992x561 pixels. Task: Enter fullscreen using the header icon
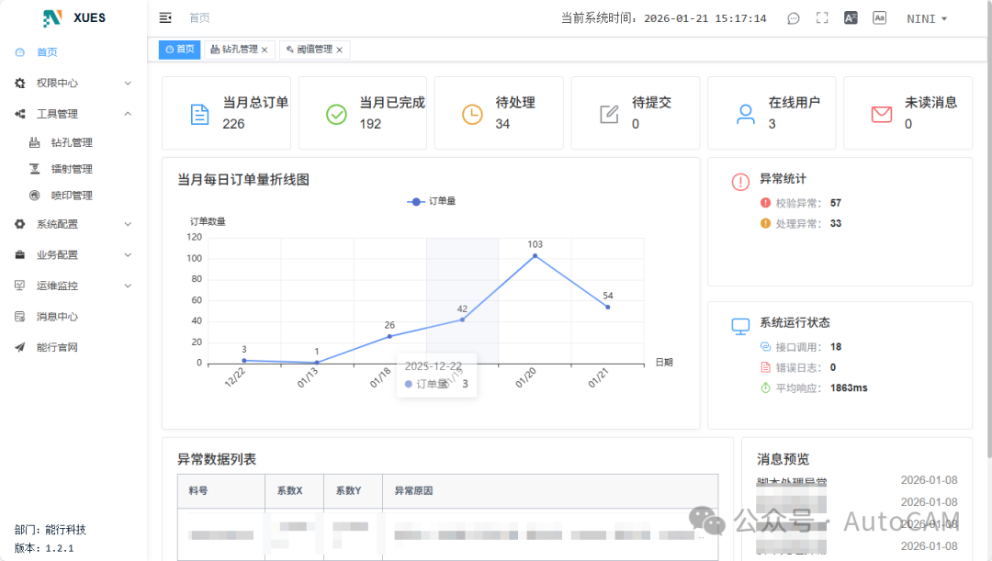click(821, 17)
